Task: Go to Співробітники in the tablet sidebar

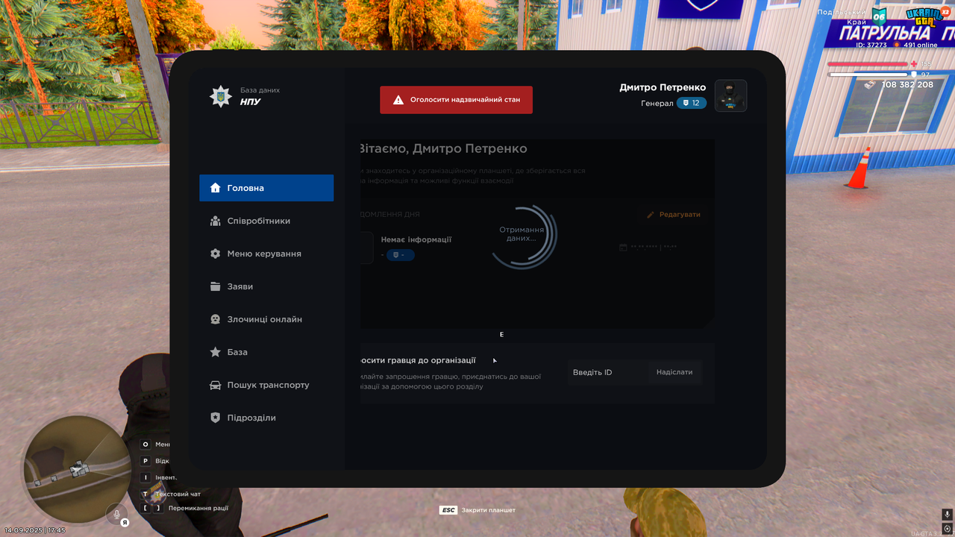Action: (x=266, y=221)
